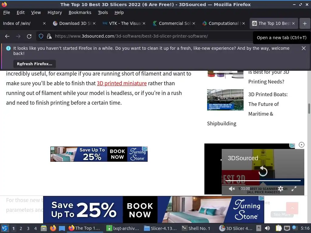This screenshot has height=233, width=311.
Task: Open the View menu
Action: 36,12
